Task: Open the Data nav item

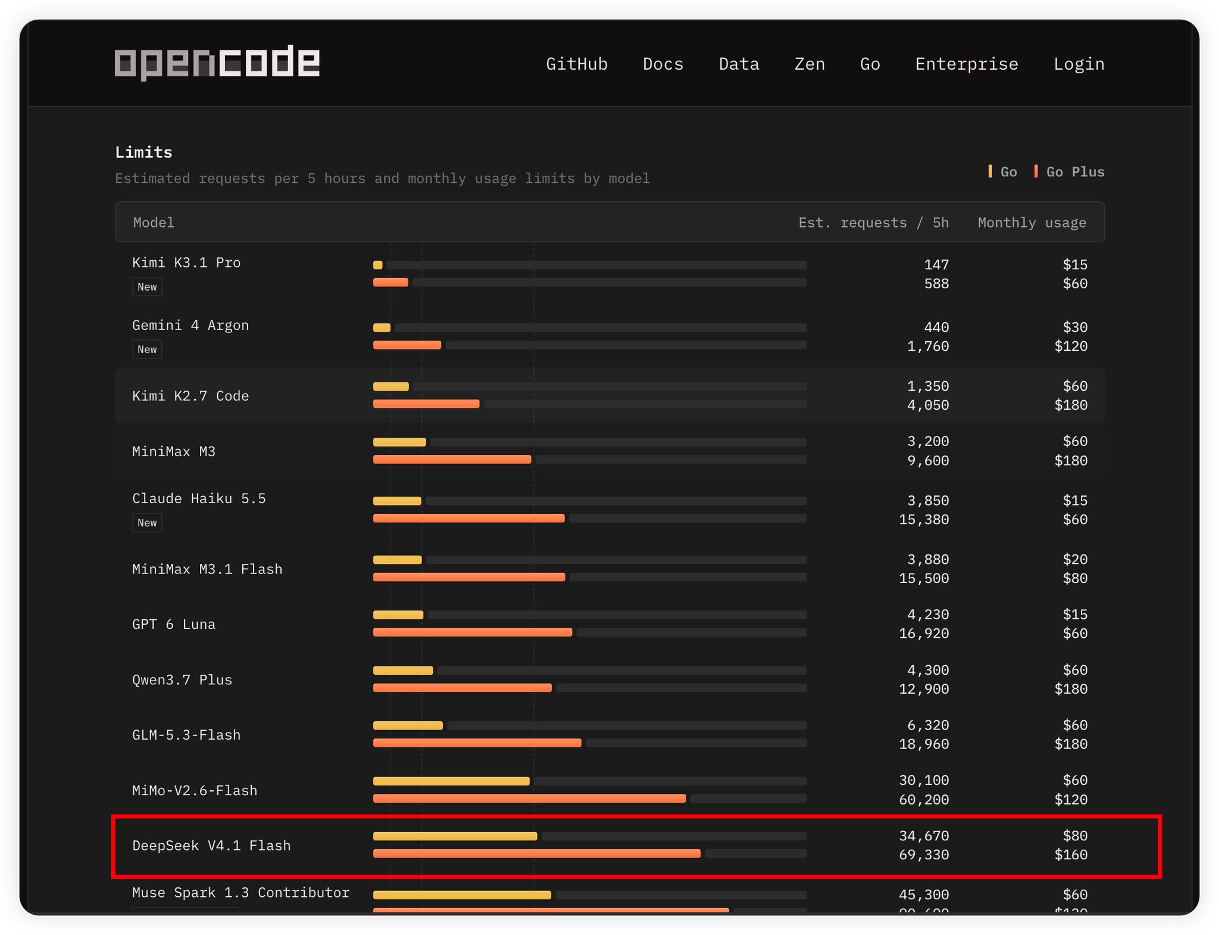Action: tap(739, 64)
